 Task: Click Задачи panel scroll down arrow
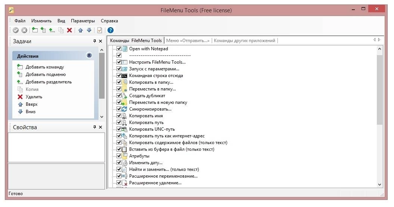point(102,117)
